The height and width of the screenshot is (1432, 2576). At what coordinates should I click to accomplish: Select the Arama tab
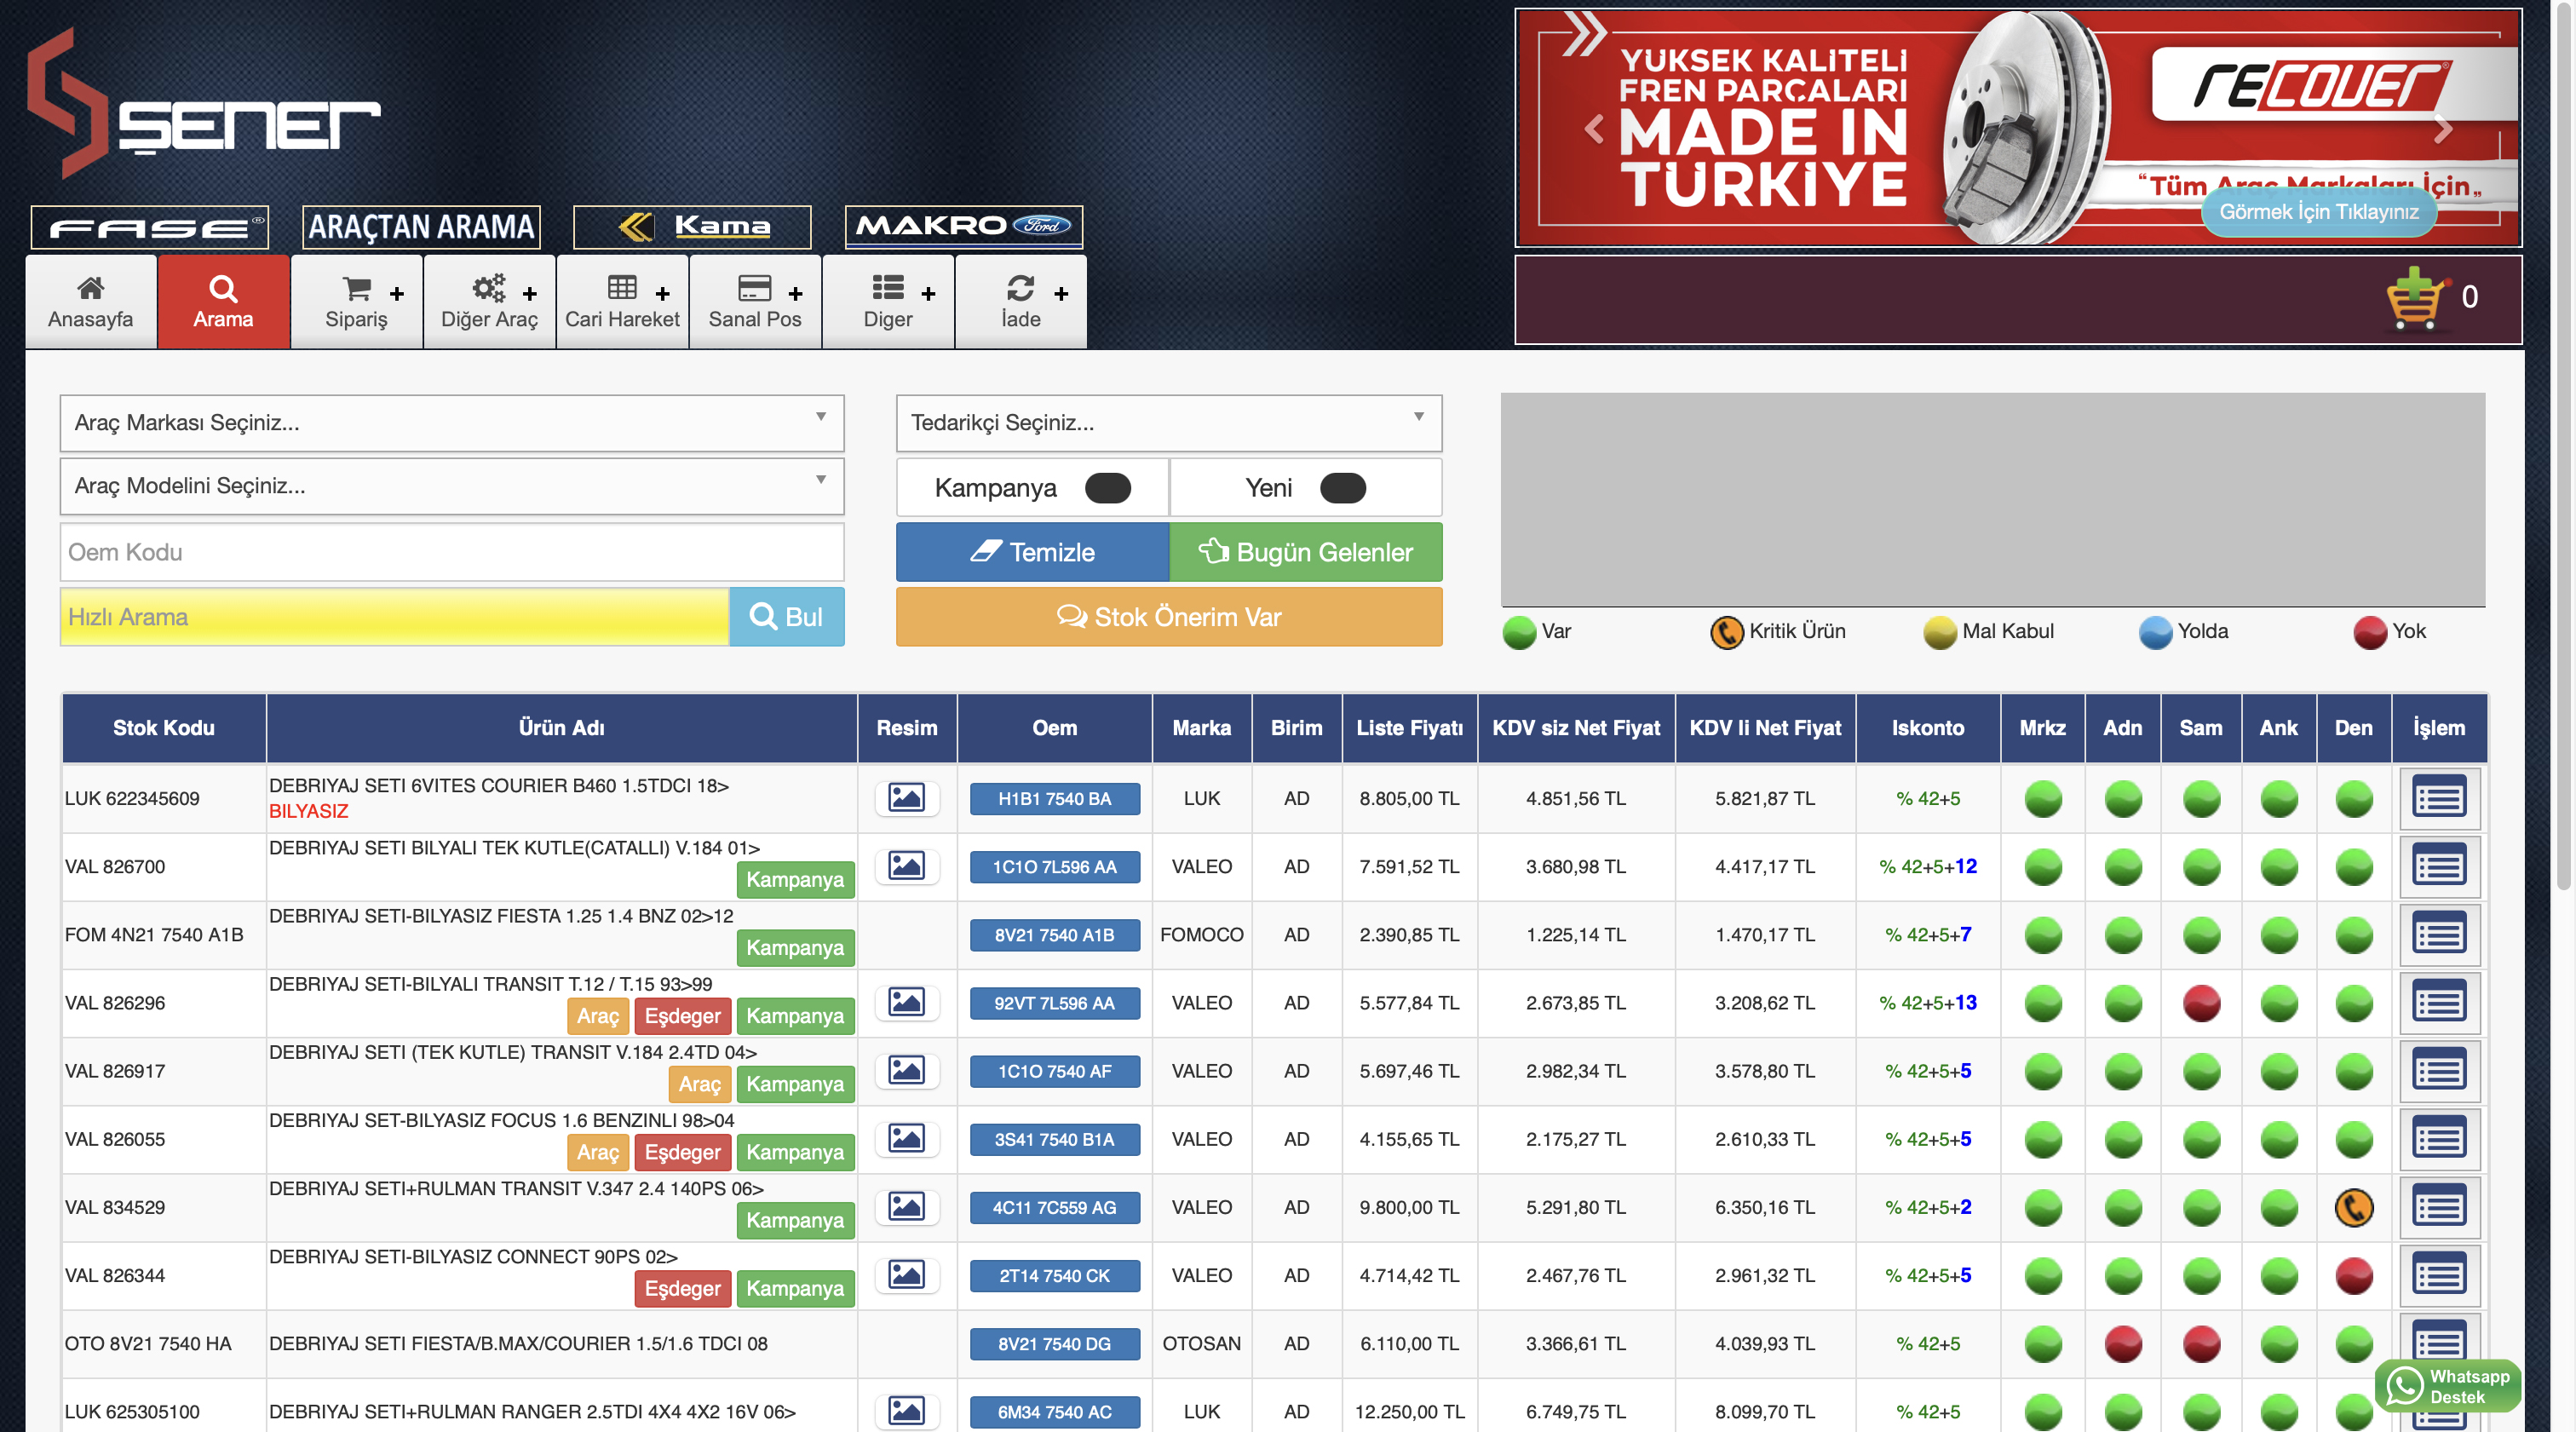223,302
